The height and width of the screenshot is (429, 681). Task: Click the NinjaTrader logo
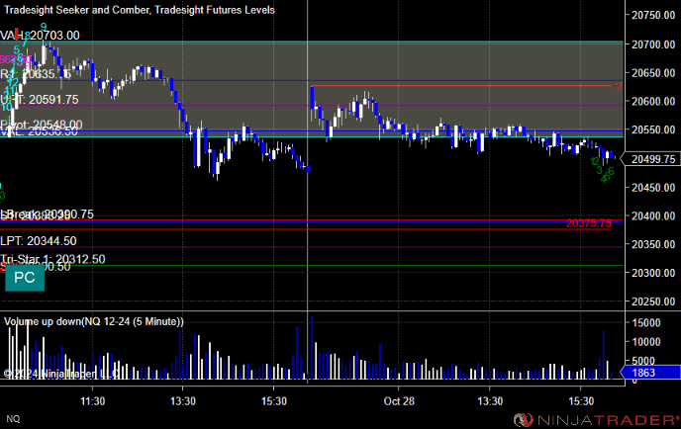click(596, 420)
